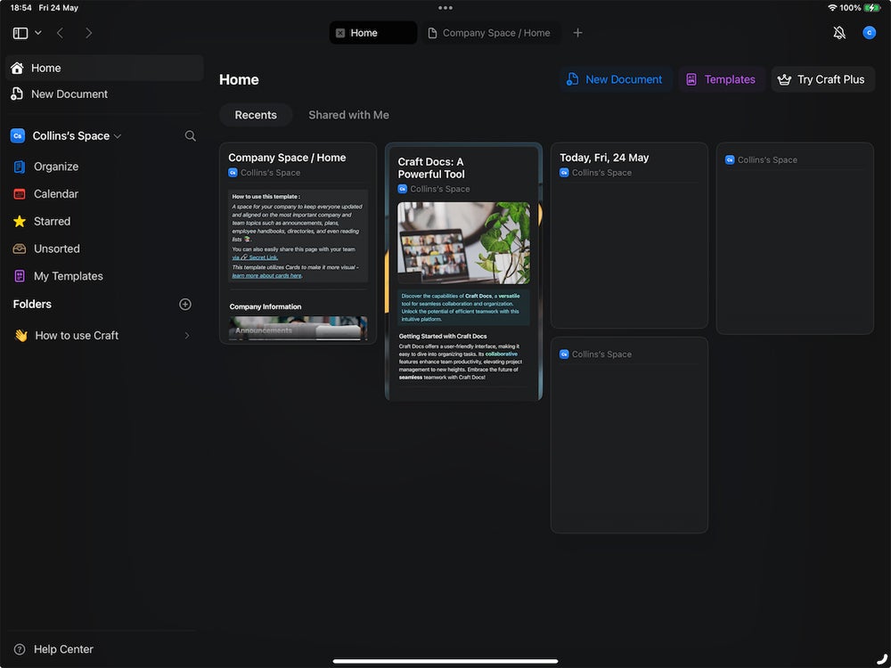Open notifications with the bell icon
This screenshot has width=891, height=668.
[x=838, y=32]
